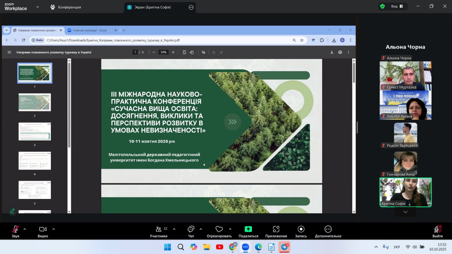
Task: Start recording with the Record icon
Action: [301, 229]
